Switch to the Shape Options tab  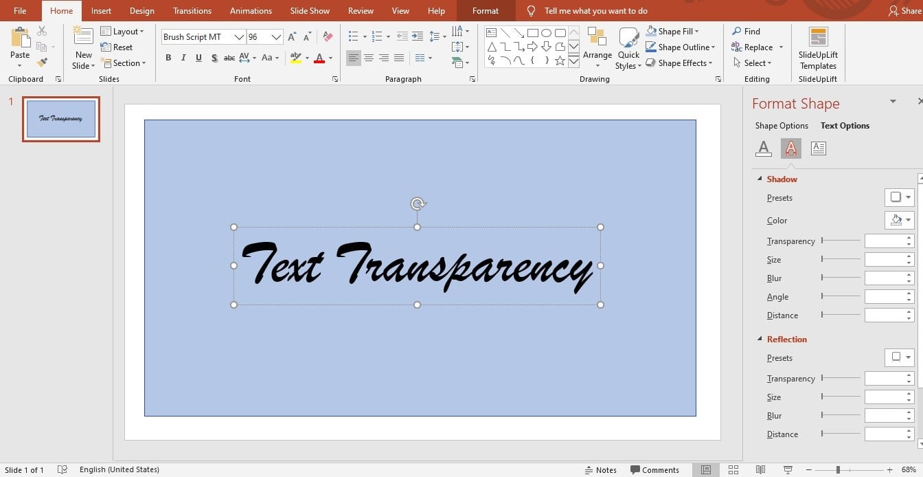tap(782, 126)
